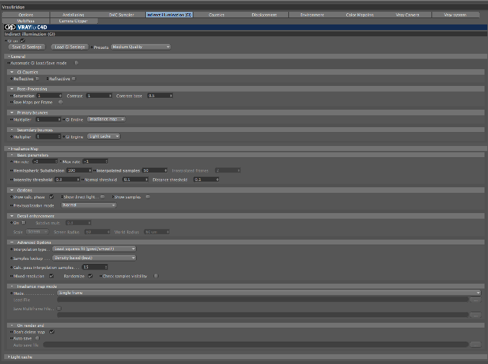
Task: Toggle Show calc. phase checkbox
Action: pos(52,197)
